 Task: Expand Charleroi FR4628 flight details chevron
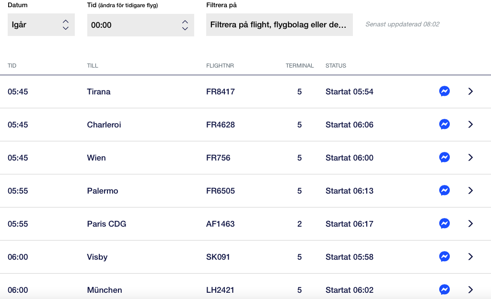point(470,125)
